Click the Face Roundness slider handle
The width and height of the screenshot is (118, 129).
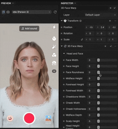[x=99, y=72]
